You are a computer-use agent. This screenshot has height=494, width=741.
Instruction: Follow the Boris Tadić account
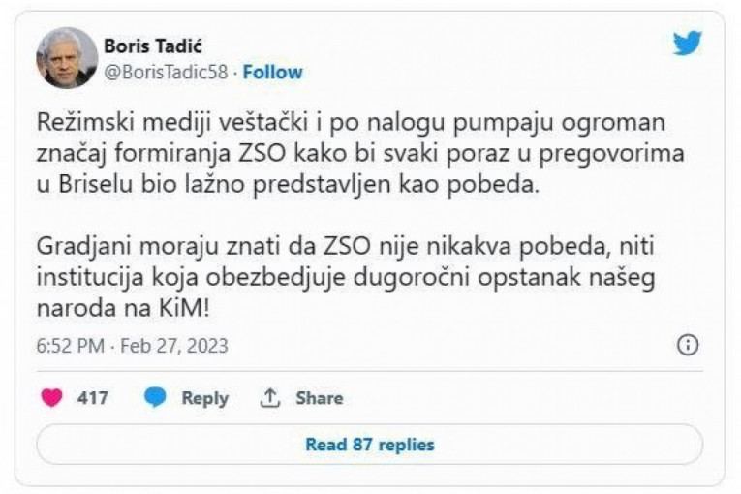click(x=273, y=72)
